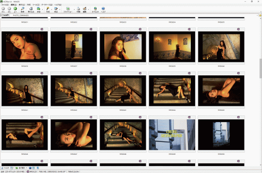This screenshot has width=262, height=173.
Task: Click the IMG0042 file name label
Action: pyautogui.click(x=74, y=110)
